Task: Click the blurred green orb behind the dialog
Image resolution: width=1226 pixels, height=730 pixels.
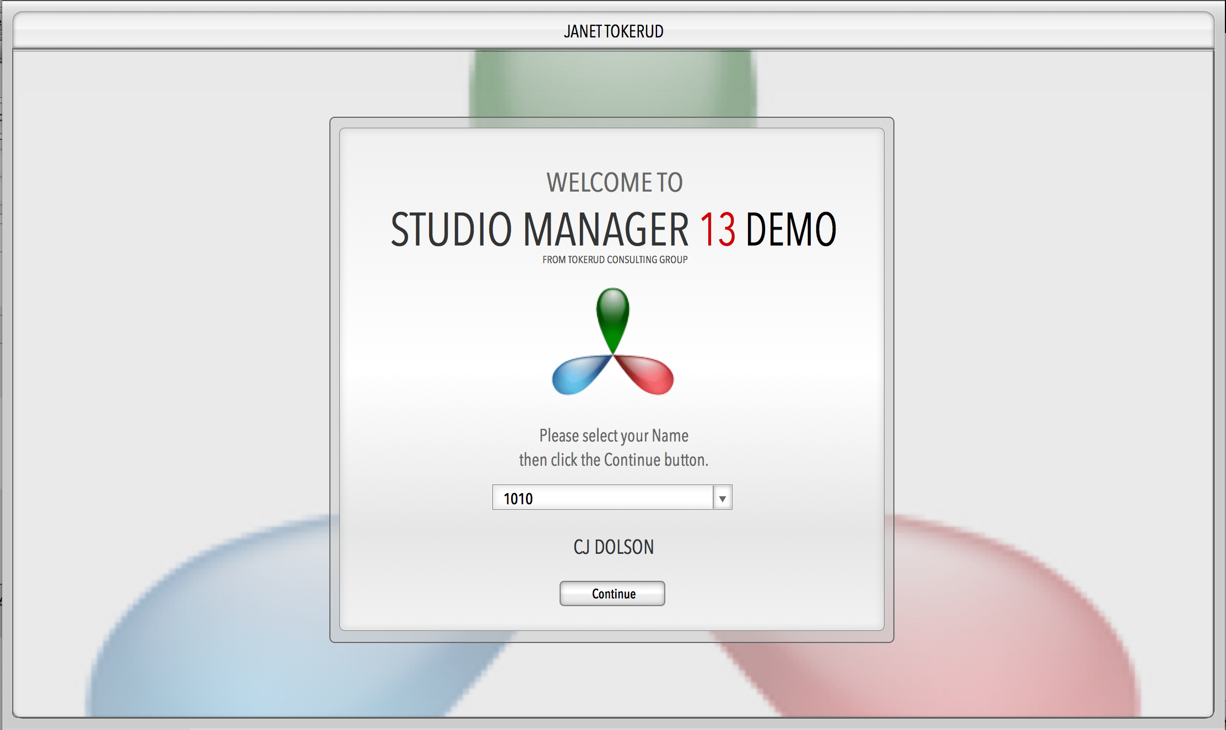Action: [611, 83]
